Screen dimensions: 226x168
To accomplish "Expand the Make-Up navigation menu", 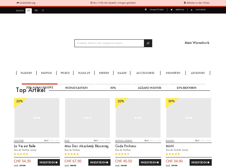I will [x=84, y=73].
